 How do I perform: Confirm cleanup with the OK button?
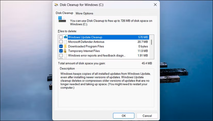[124, 116]
